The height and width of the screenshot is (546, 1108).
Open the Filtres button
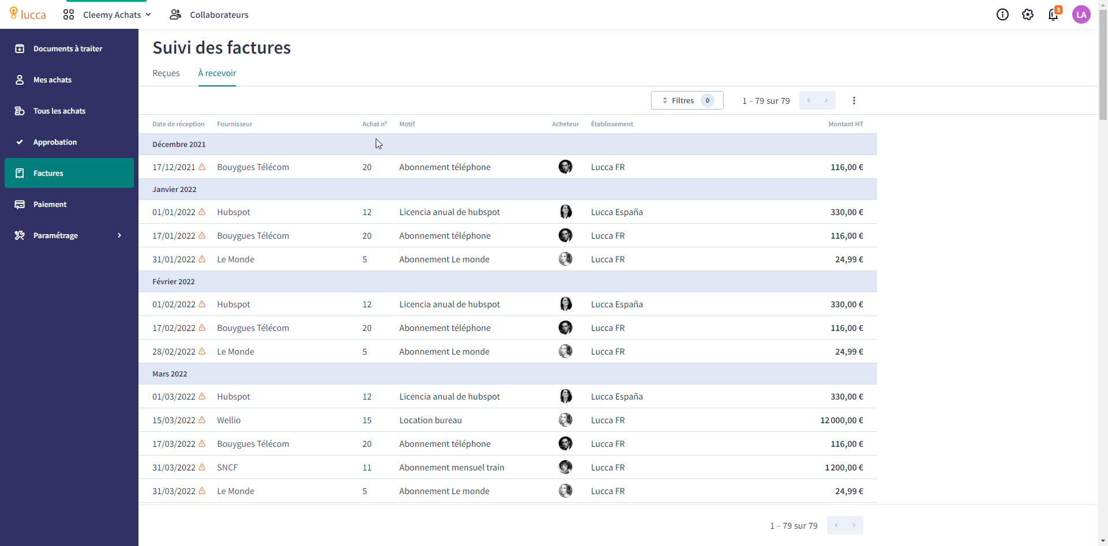[687, 100]
